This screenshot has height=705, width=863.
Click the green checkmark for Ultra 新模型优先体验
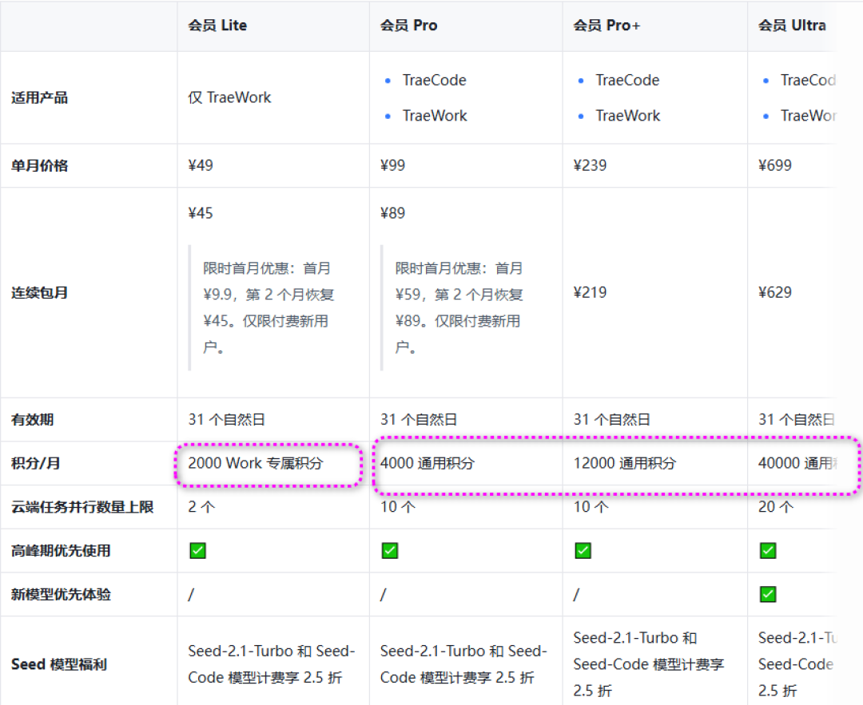[x=768, y=594]
